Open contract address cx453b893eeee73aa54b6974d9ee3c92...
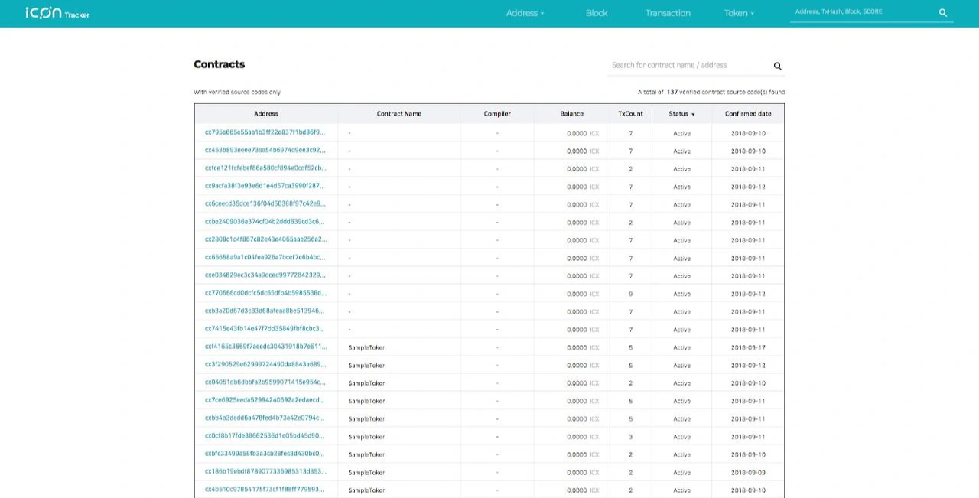Image resolution: width=979 pixels, height=498 pixels. tap(265, 151)
